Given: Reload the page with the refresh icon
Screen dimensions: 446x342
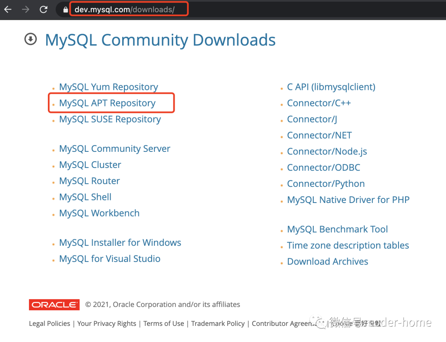Looking at the screenshot, I should tap(43, 9).
